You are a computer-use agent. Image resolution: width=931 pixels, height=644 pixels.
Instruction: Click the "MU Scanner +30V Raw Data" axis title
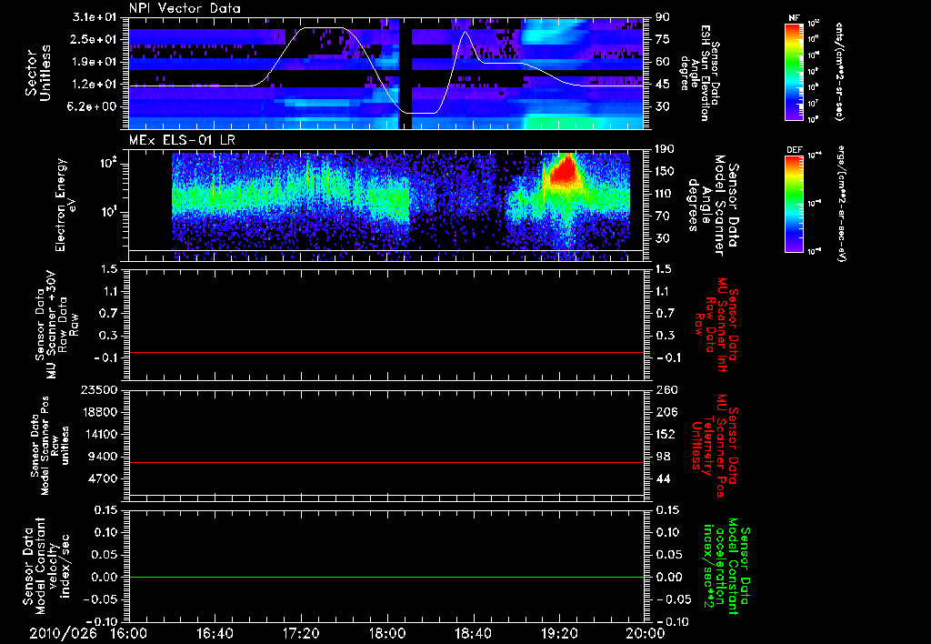coord(57,325)
